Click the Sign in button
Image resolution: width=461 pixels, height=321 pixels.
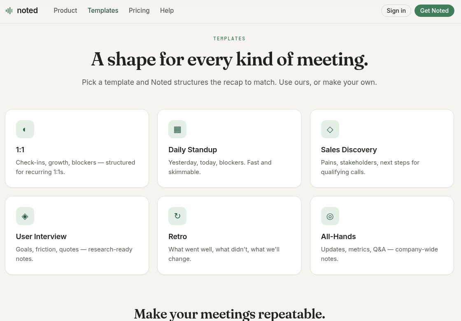pos(396,11)
